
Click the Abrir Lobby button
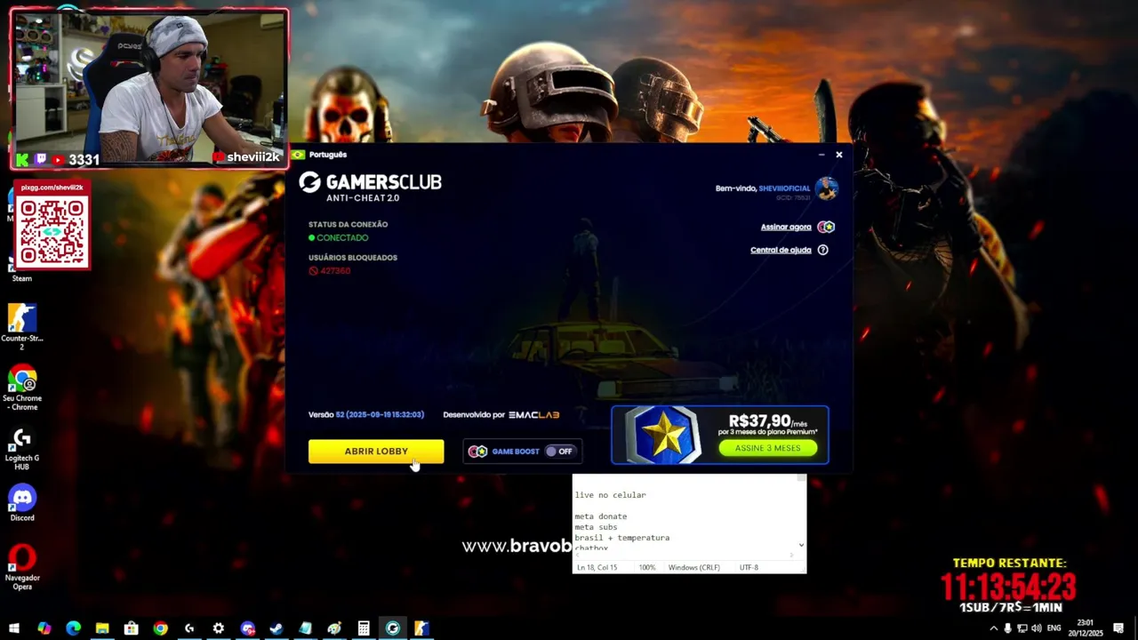coord(376,452)
